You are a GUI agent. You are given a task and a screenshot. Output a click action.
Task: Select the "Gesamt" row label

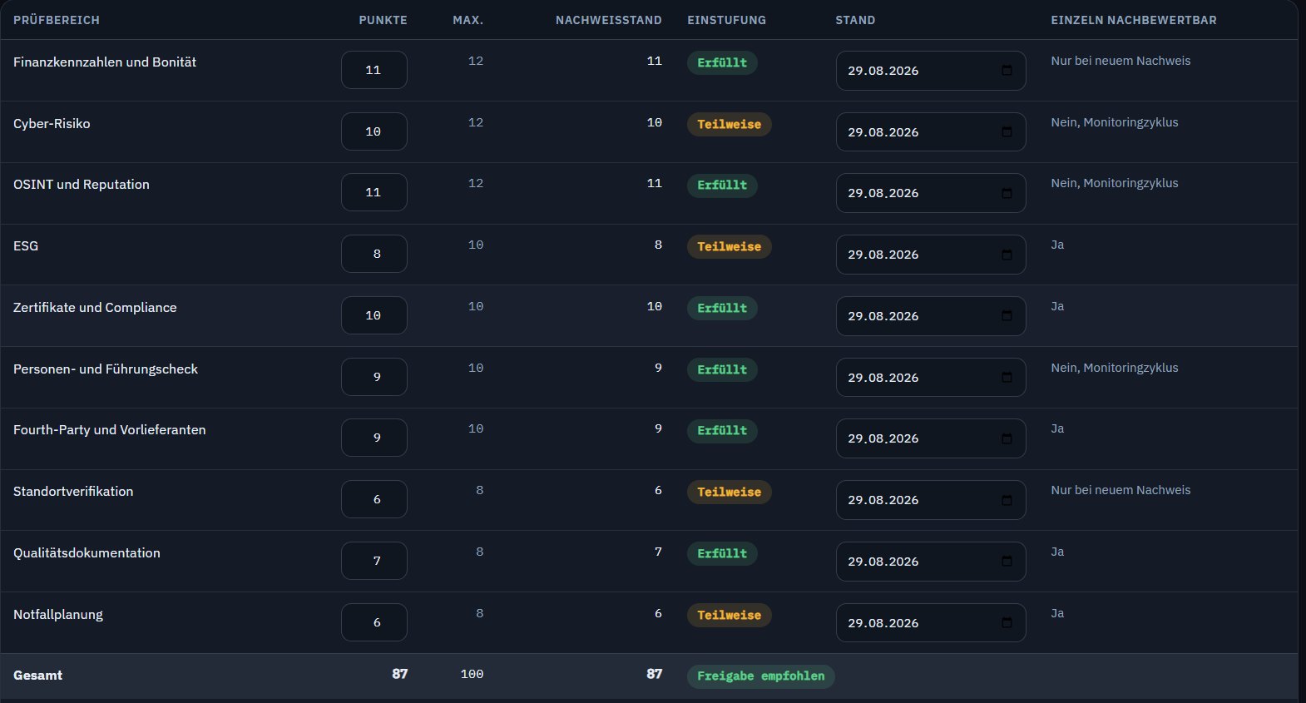(38, 676)
